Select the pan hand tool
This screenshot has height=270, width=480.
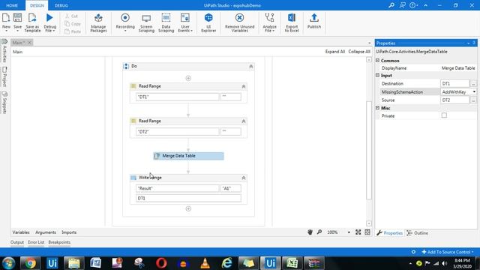coord(310,232)
